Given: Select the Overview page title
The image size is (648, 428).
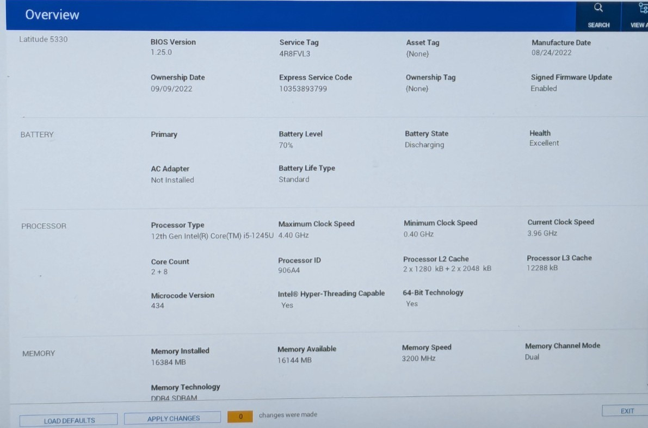Looking at the screenshot, I should pyautogui.click(x=52, y=15).
